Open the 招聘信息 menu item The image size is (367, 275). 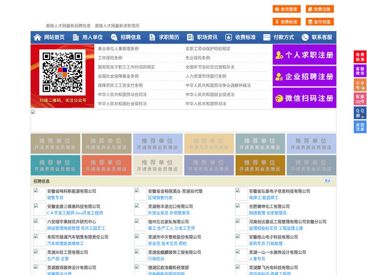[130, 37]
